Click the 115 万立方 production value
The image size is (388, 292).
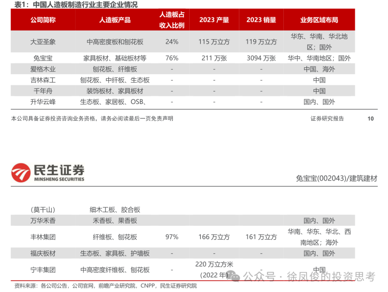pos(214,42)
